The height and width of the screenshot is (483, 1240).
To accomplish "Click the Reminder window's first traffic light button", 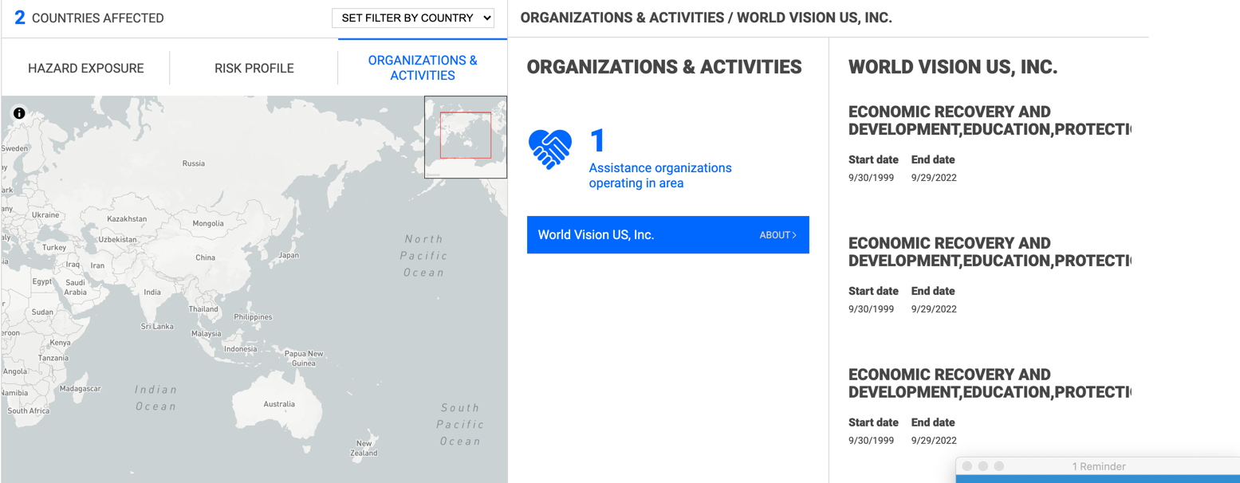I will (967, 466).
